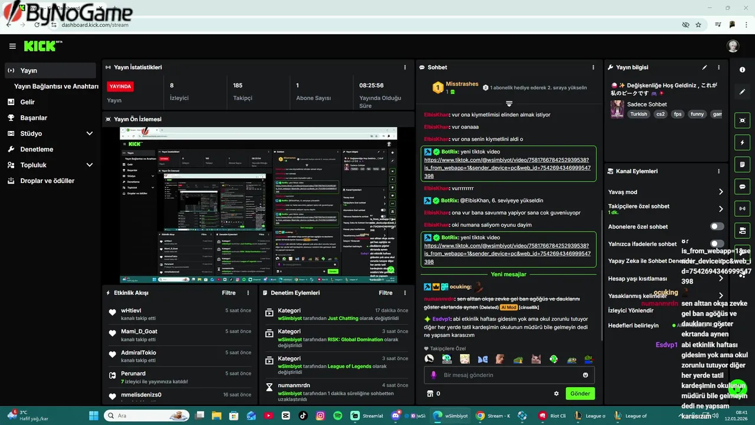The height and width of the screenshot is (425, 755).
Task: Click the Windows taskbar search box
Action: (147, 416)
